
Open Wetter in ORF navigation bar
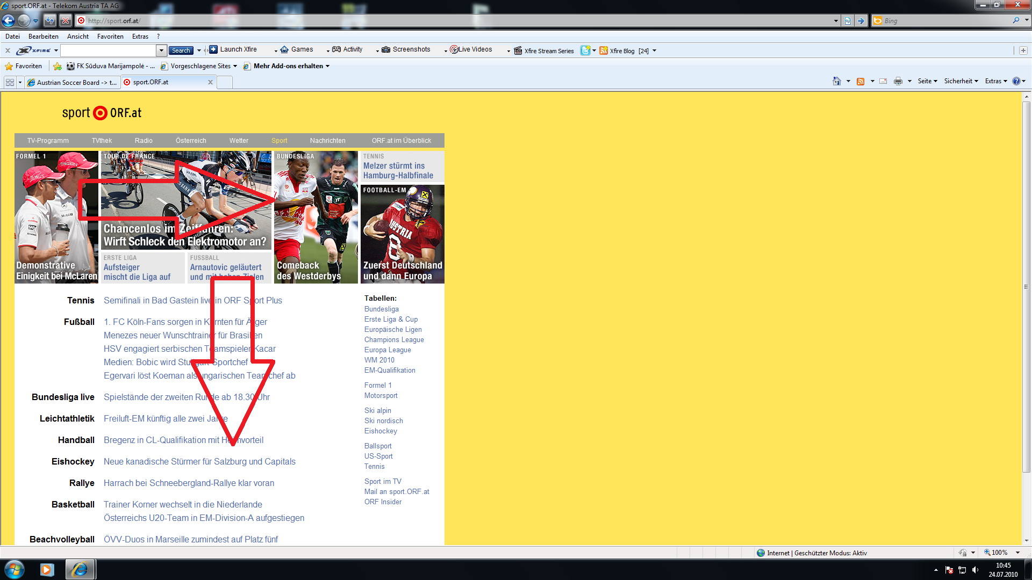(x=239, y=141)
